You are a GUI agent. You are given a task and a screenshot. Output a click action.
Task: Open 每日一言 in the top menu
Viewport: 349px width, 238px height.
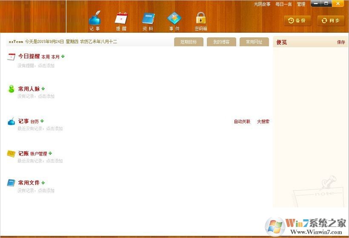(x=283, y=4)
